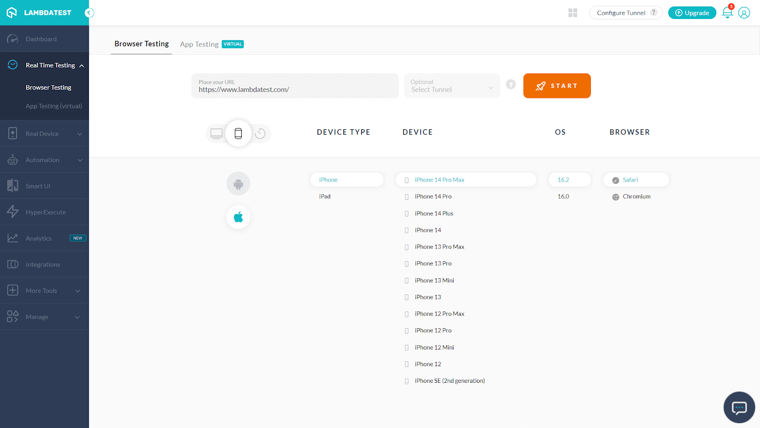760x428 pixels.
Task: Select the Chromium browser option
Action: 636,196
